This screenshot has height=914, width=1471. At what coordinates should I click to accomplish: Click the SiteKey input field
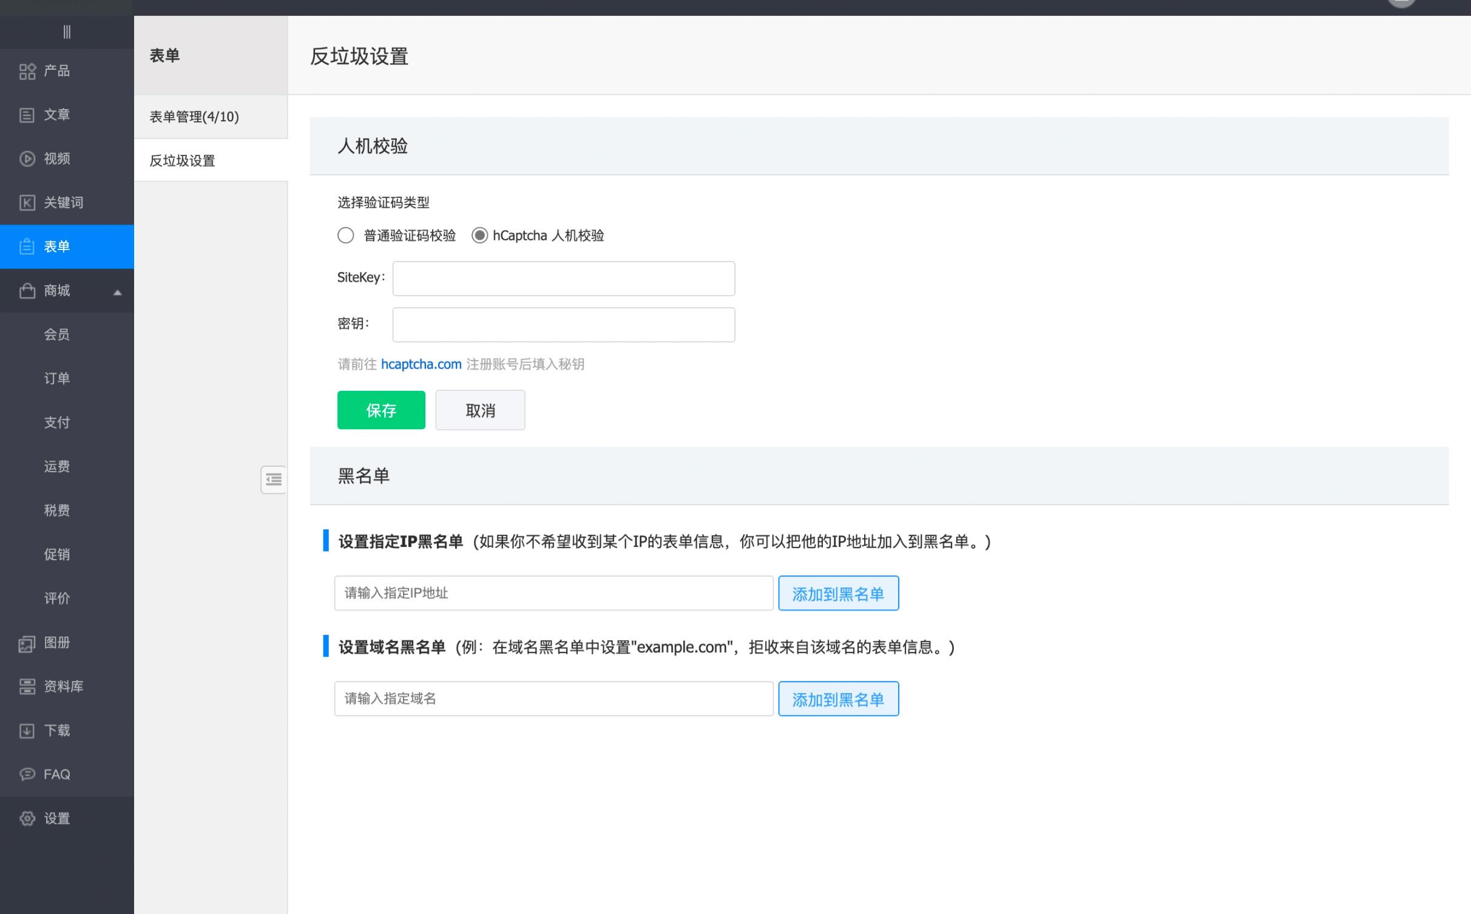coord(563,279)
